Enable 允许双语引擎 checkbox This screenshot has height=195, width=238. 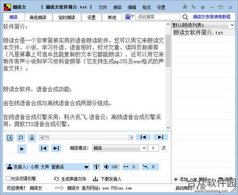pos(8,178)
